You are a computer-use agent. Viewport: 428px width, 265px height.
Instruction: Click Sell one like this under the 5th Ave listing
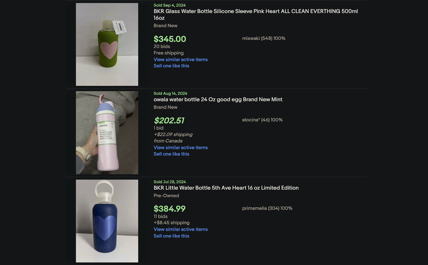click(171, 236)
